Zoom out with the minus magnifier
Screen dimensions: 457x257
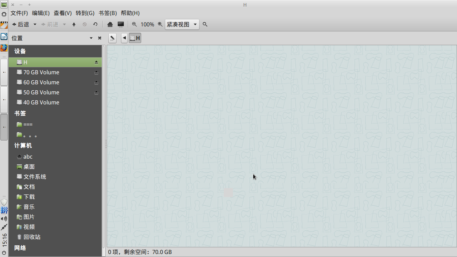134,24
